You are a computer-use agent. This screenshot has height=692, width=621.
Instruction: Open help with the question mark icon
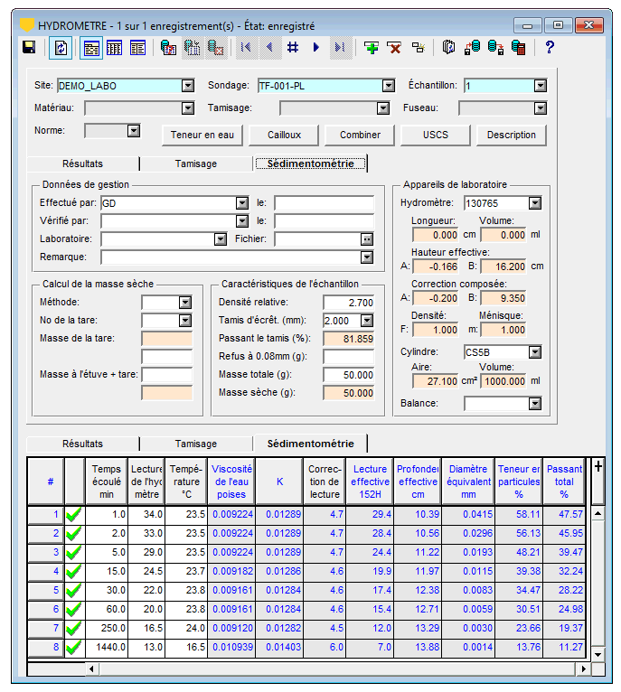(549, 48)
